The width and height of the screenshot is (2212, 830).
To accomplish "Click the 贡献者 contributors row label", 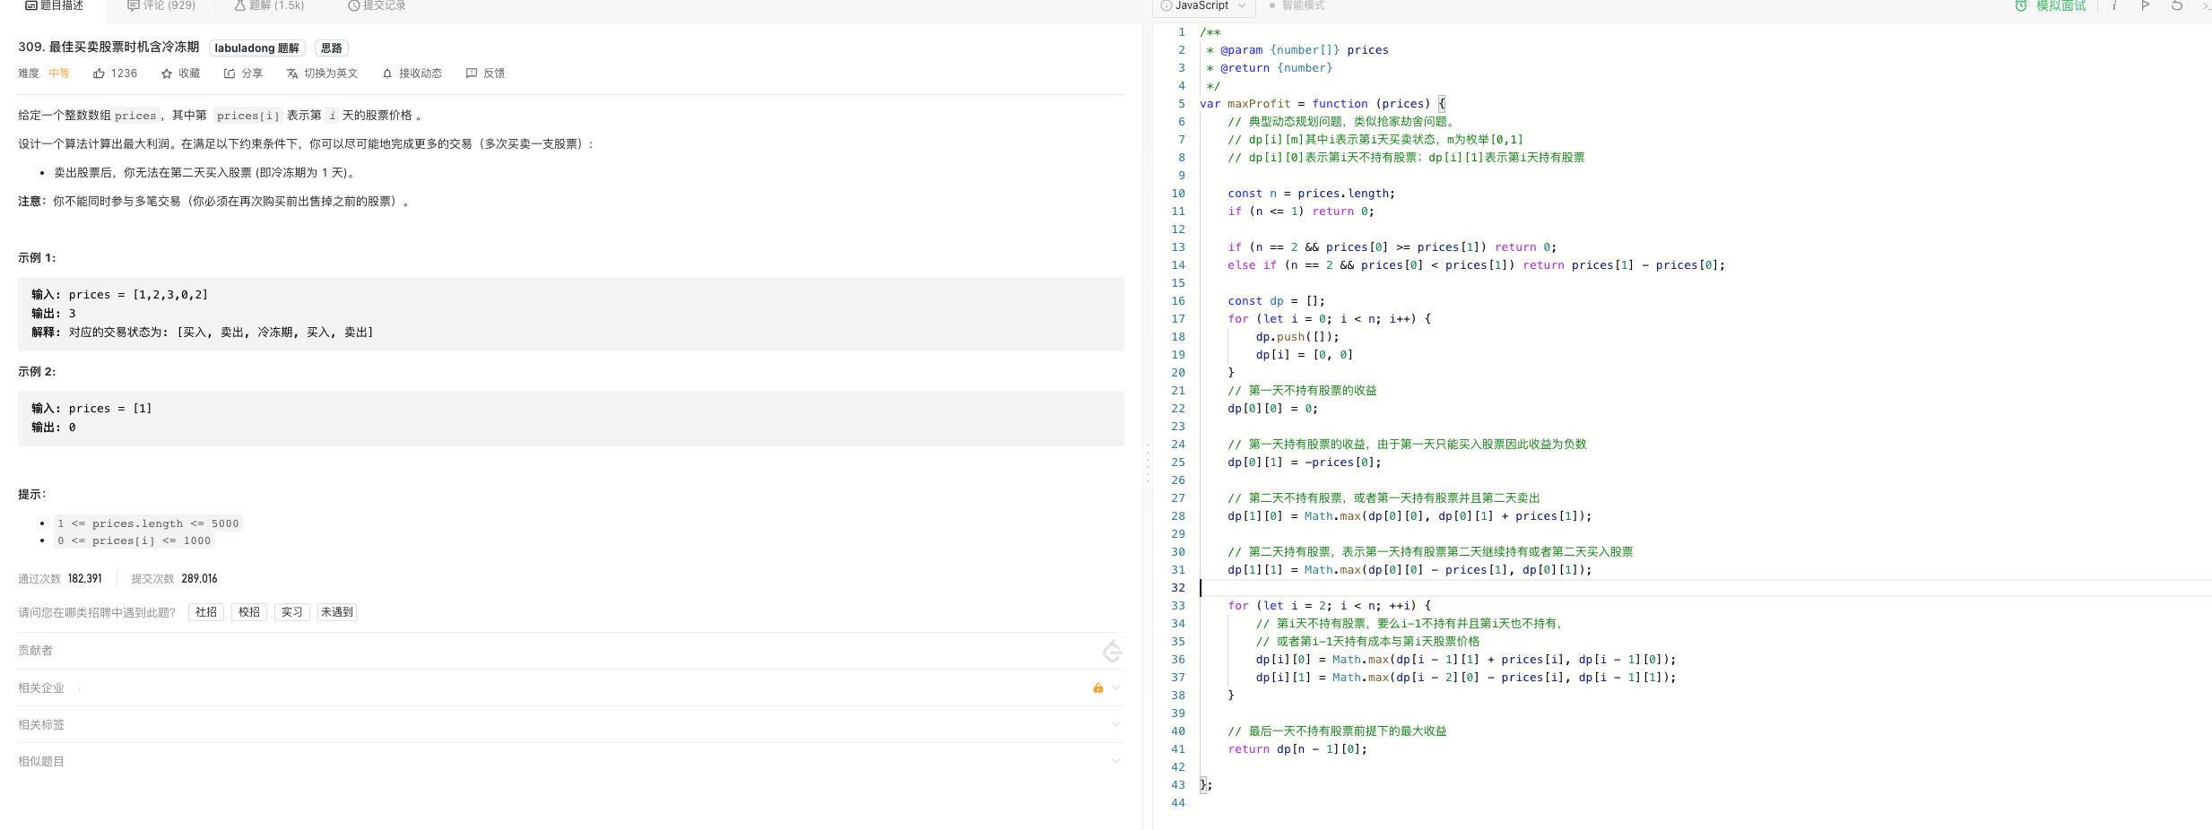I will tap(35, 651).
